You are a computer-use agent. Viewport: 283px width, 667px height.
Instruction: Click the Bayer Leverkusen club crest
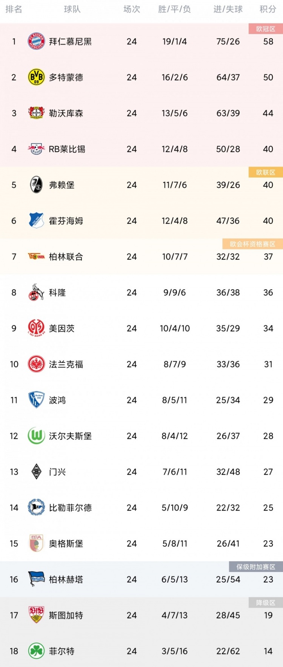36,113
